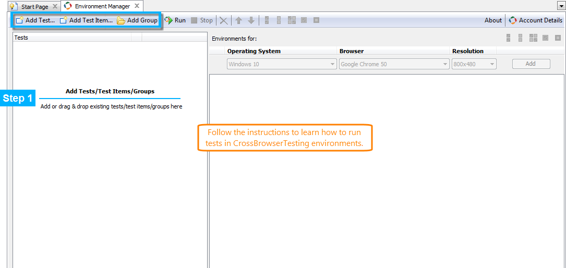Click the Add Test toolbar button

35,20
